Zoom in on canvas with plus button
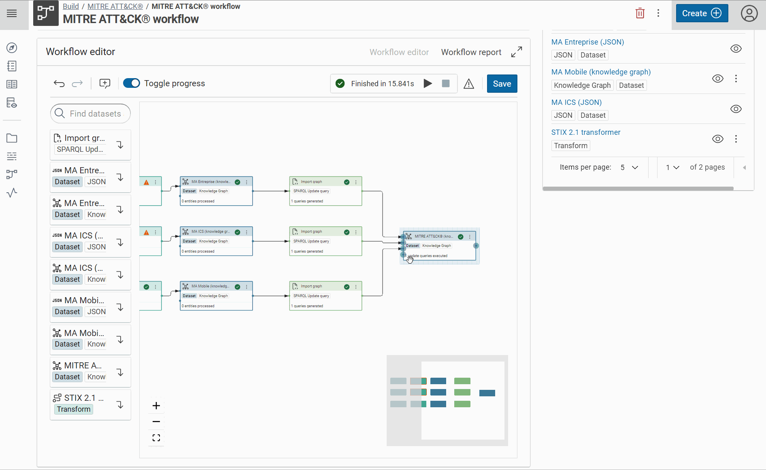The width and height of the screenshot is (766, 470). pos(156,406)
